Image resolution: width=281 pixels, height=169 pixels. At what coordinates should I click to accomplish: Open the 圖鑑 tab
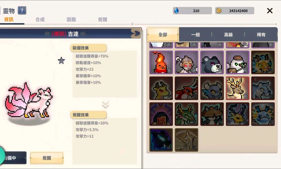point(71,19)
